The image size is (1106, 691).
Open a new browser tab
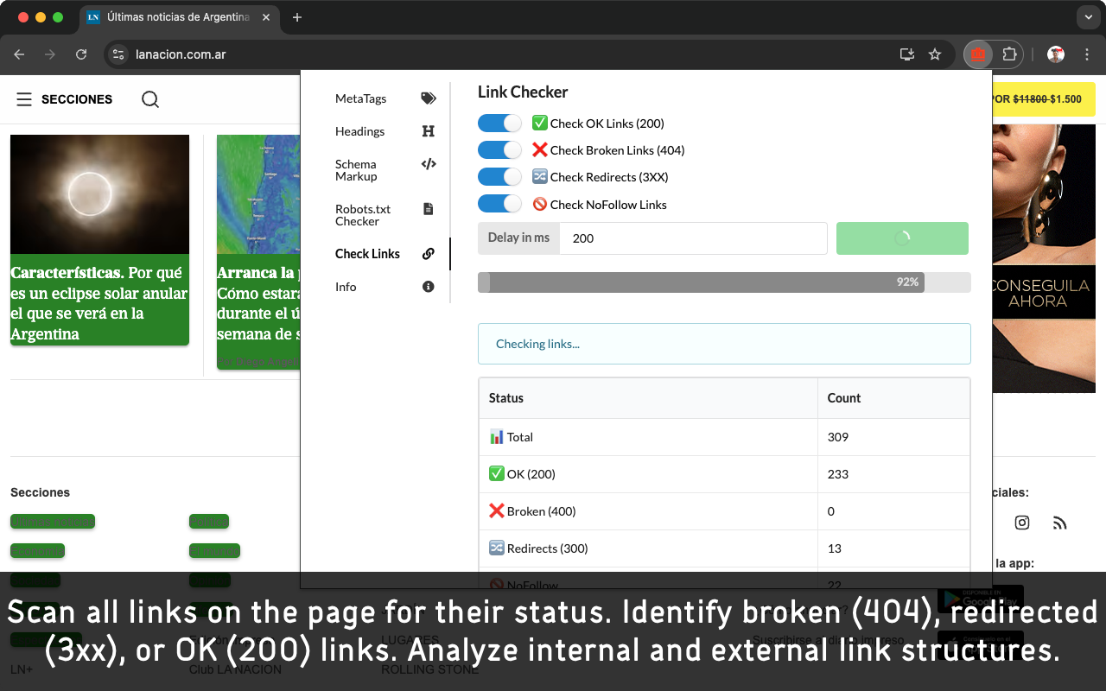297,17
